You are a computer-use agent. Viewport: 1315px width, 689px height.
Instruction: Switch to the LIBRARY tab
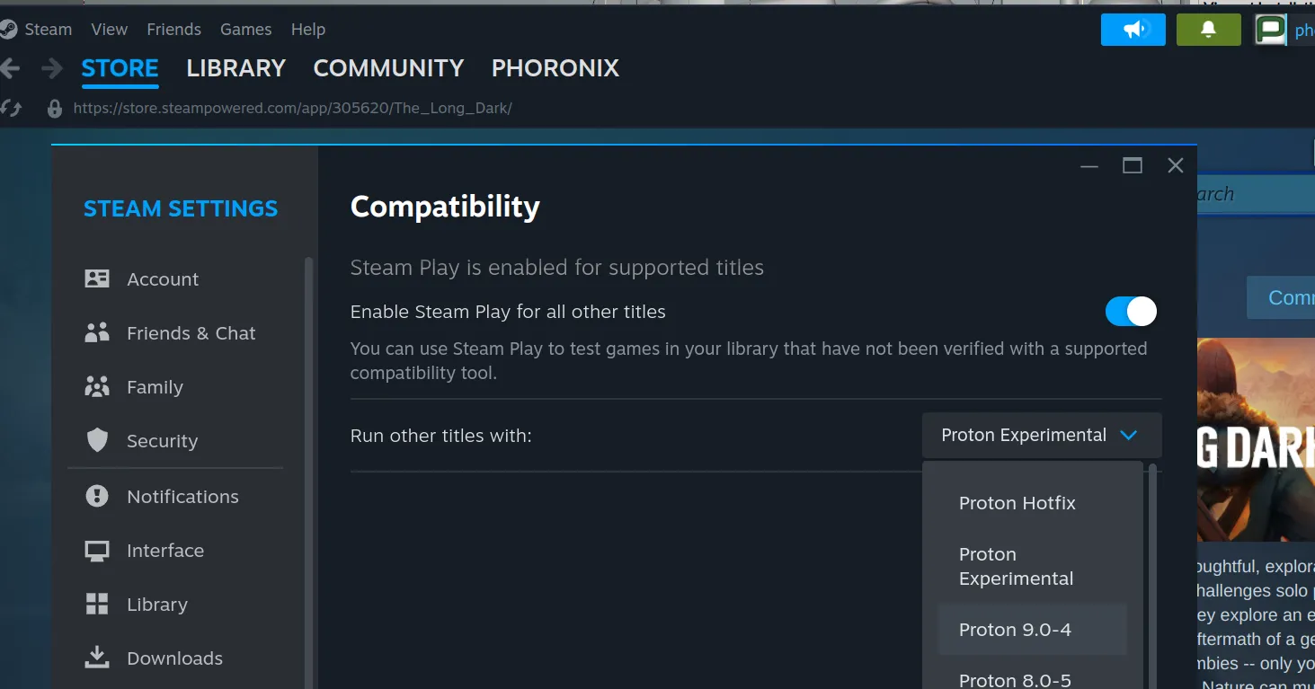[235, 68]
